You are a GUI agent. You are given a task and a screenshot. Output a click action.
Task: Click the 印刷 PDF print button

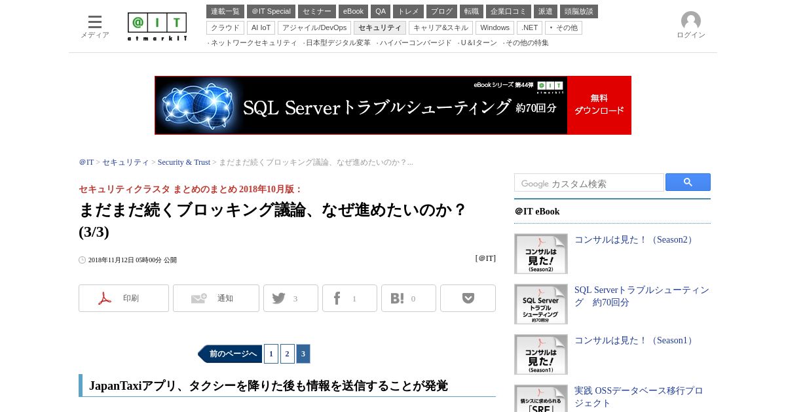(124, 298)
